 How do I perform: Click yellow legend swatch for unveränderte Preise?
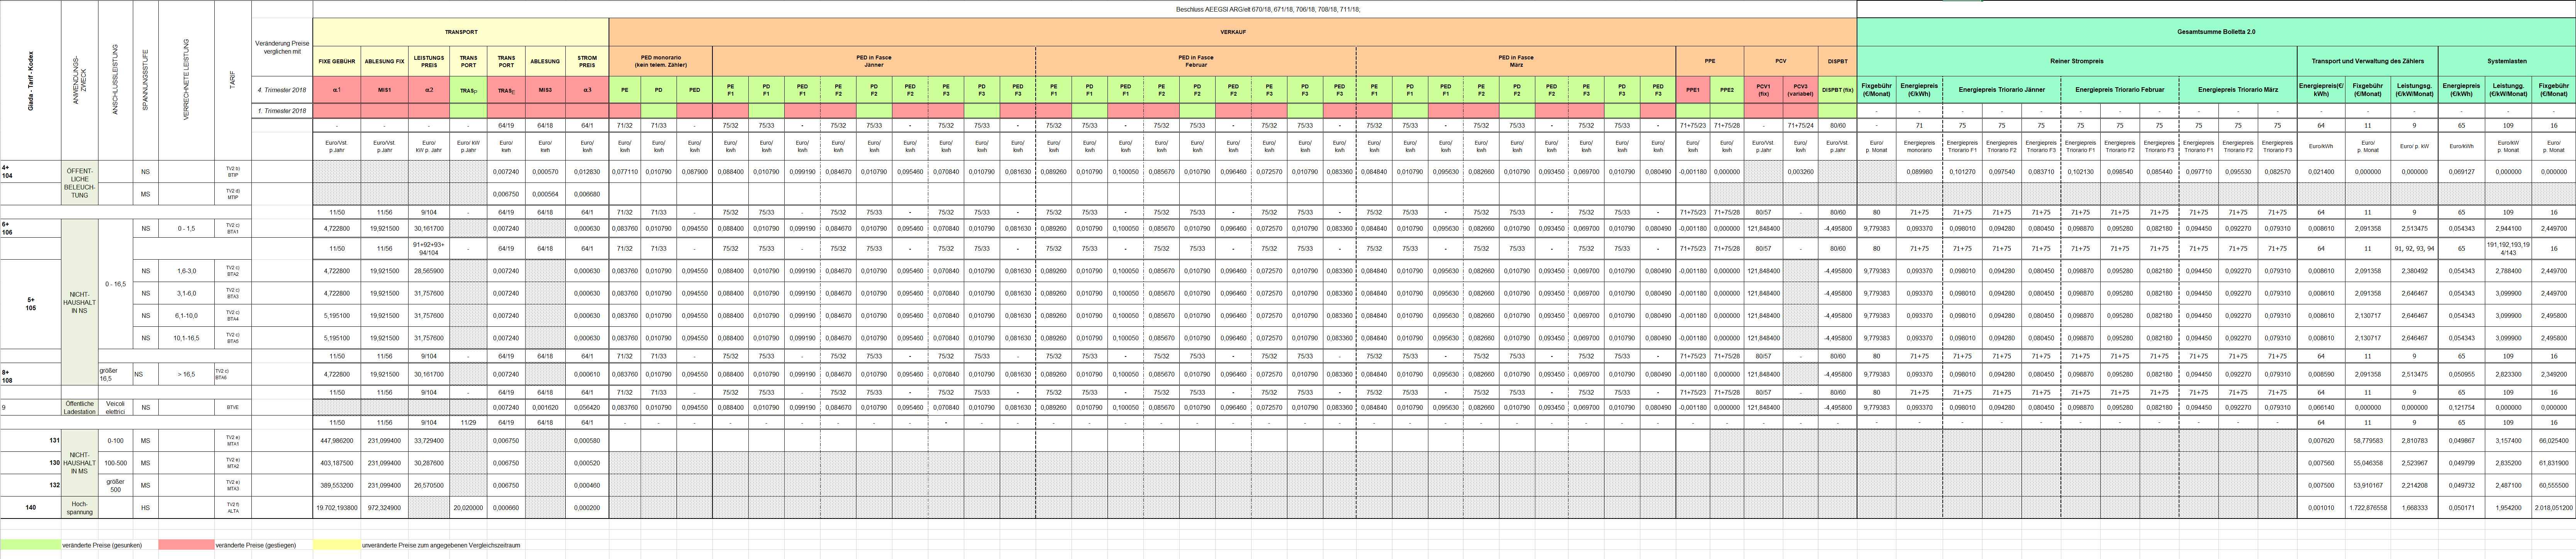(337, 545)
